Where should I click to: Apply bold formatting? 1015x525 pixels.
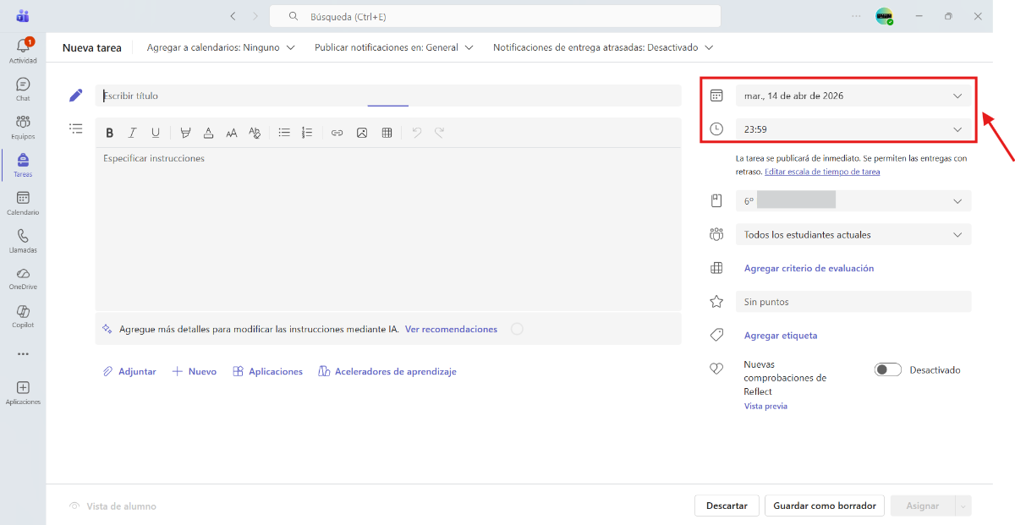[x=109, y=133]
